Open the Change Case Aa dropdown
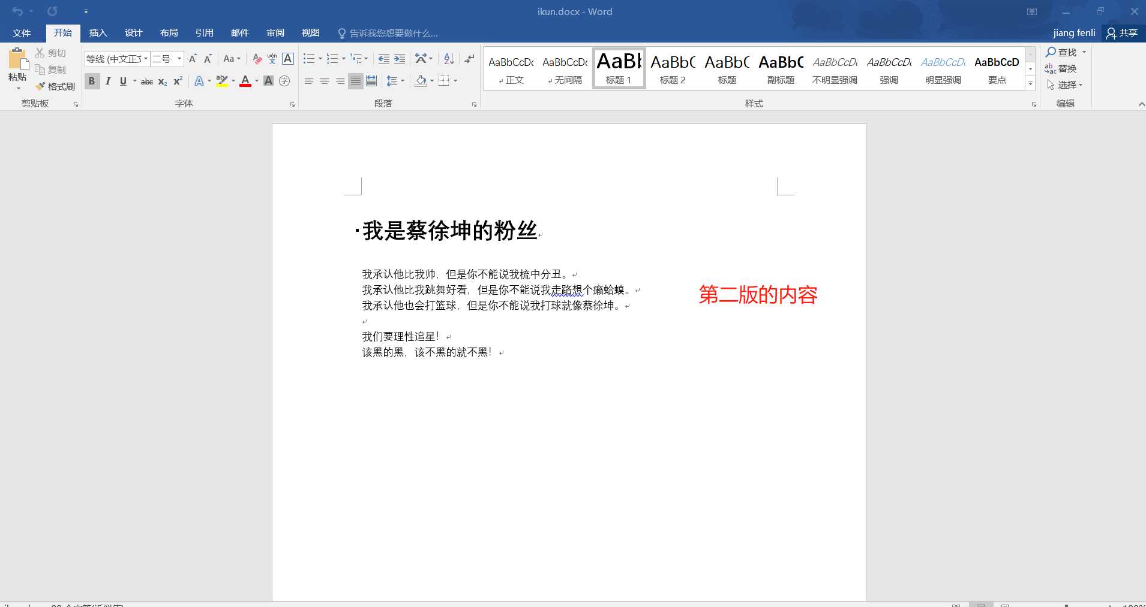 [x=232, y=59]
